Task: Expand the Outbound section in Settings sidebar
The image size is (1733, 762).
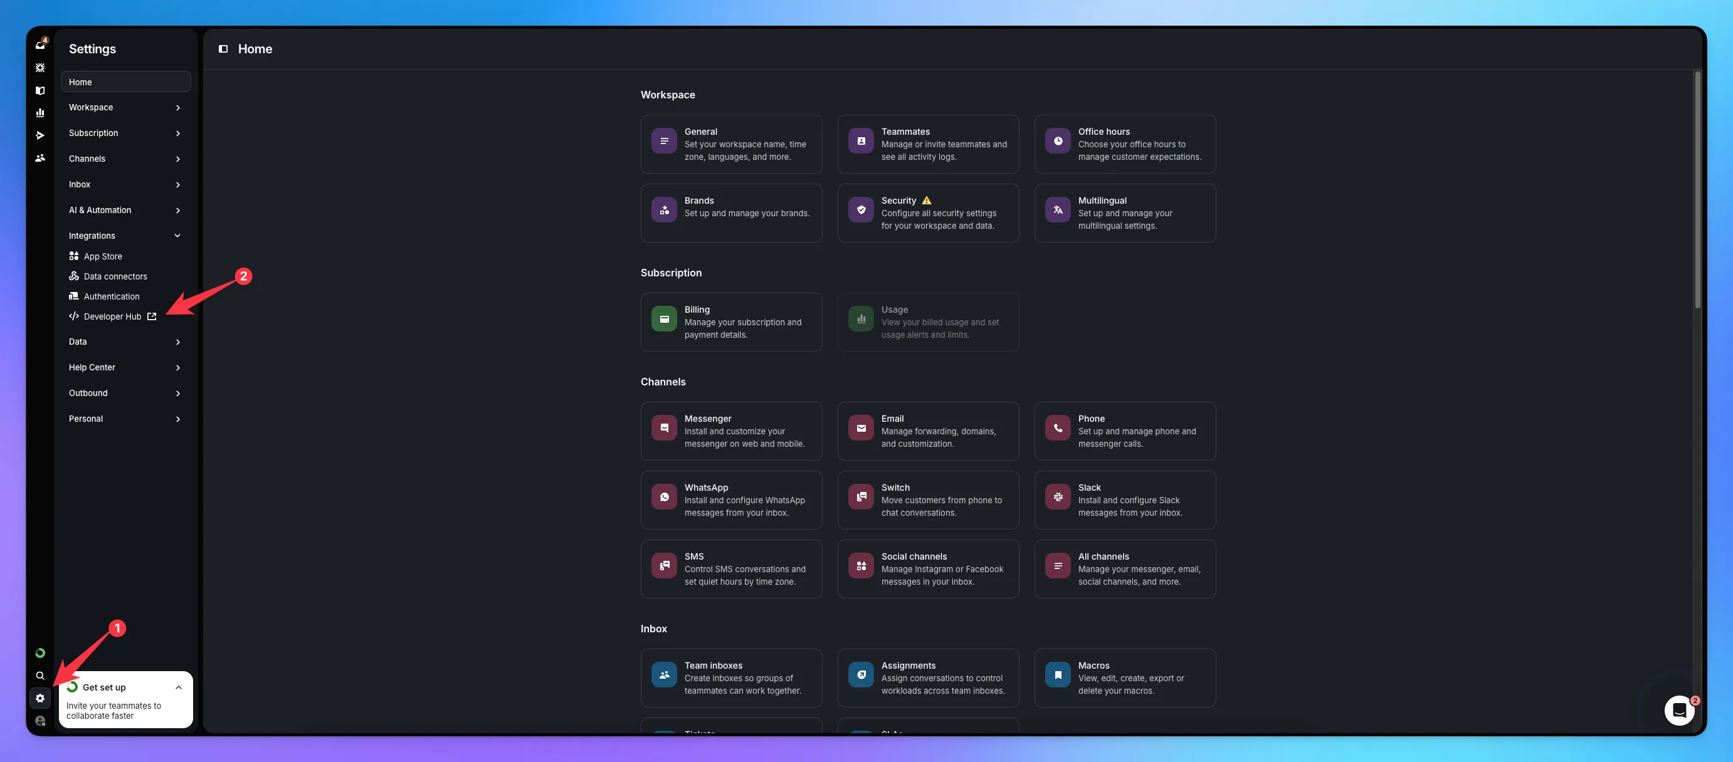Action: pyautogui.click(x=125, y=393)
